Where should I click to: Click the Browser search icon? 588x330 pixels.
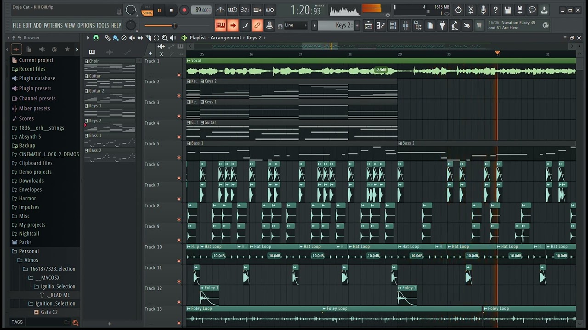coord(75,322)
